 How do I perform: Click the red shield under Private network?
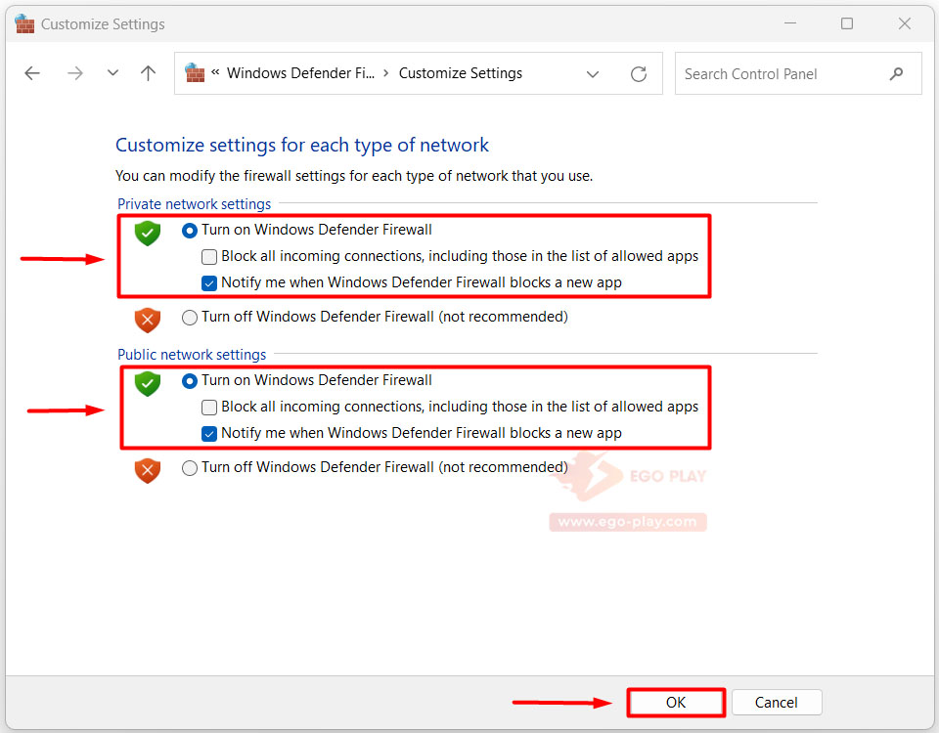click(148, 320)
